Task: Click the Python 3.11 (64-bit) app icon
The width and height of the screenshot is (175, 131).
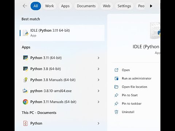Action: (26, 58)
